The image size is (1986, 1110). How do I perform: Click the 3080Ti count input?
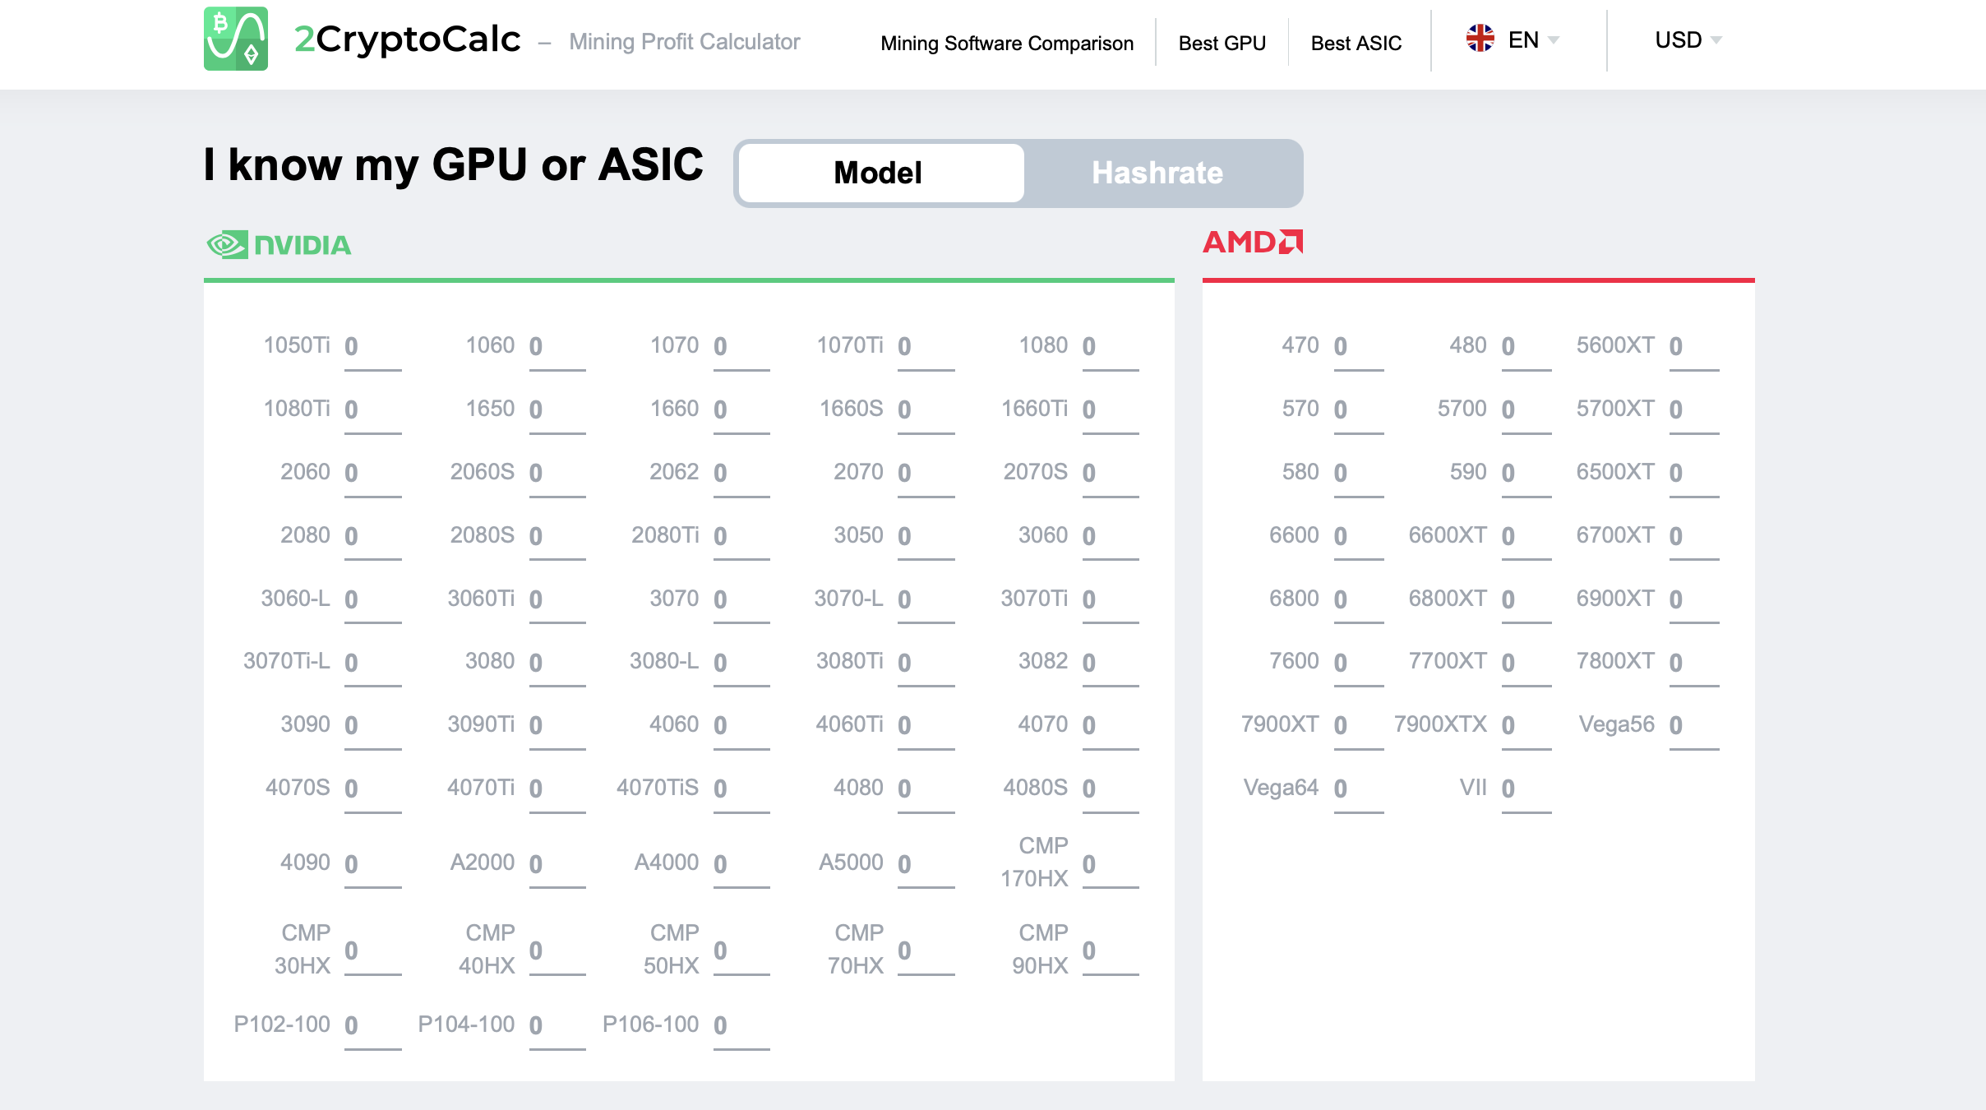coord(925,663)
